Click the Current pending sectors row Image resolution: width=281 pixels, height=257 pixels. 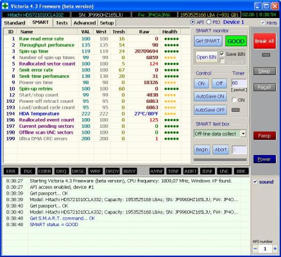click(x=97, y=126)
